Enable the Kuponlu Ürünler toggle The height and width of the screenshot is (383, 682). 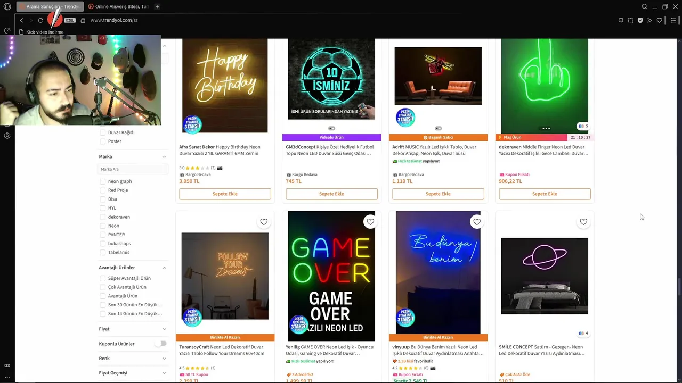pyautogui.click(x=160, y=344)
